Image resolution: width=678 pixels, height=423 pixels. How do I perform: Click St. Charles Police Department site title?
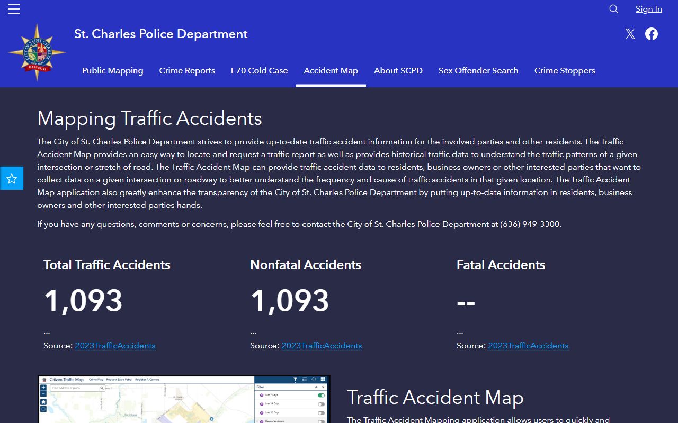(x=161, y=34)
